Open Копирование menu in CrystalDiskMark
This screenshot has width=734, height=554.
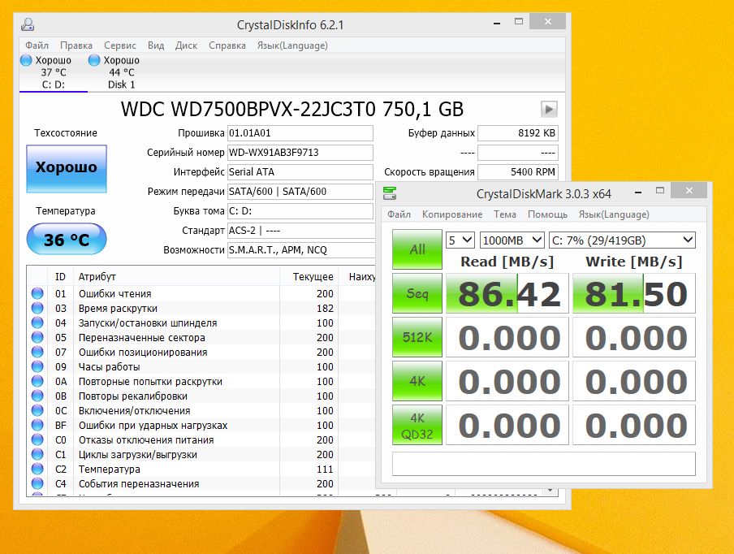[x=452, y=214]
